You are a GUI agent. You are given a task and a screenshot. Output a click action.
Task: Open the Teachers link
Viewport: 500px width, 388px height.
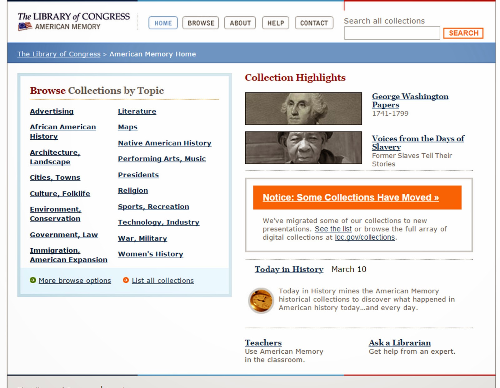pyautogui.click(x=263, y=343)
